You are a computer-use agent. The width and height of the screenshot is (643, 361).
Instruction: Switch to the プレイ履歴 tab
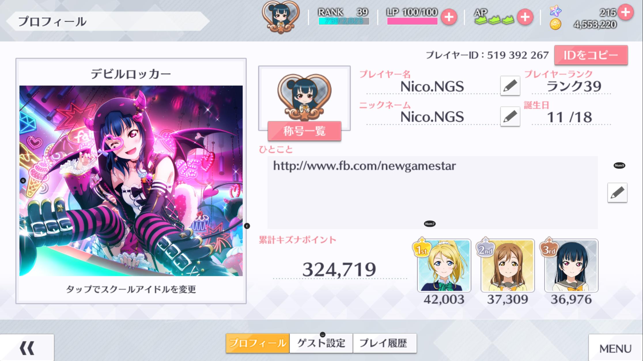[x=385, y=343]
